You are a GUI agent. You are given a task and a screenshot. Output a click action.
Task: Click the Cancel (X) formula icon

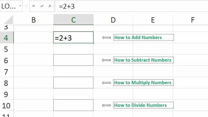[34, 6]
